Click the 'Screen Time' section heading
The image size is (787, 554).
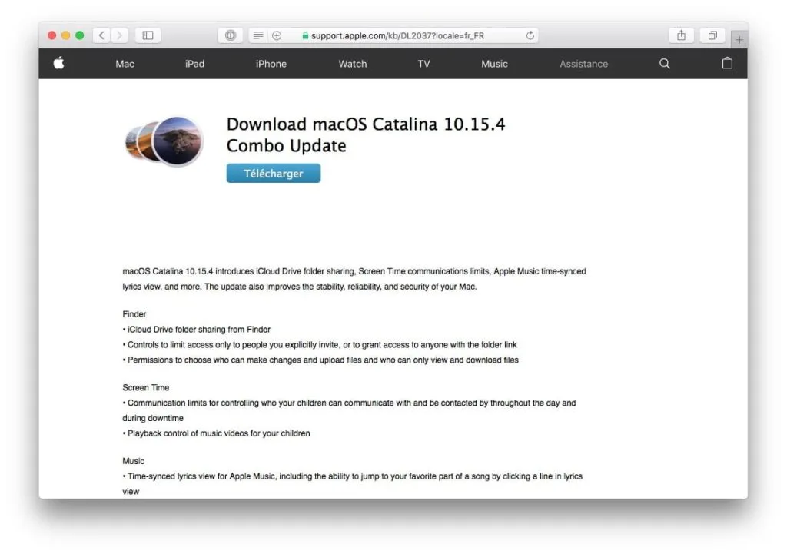point(145,387)
